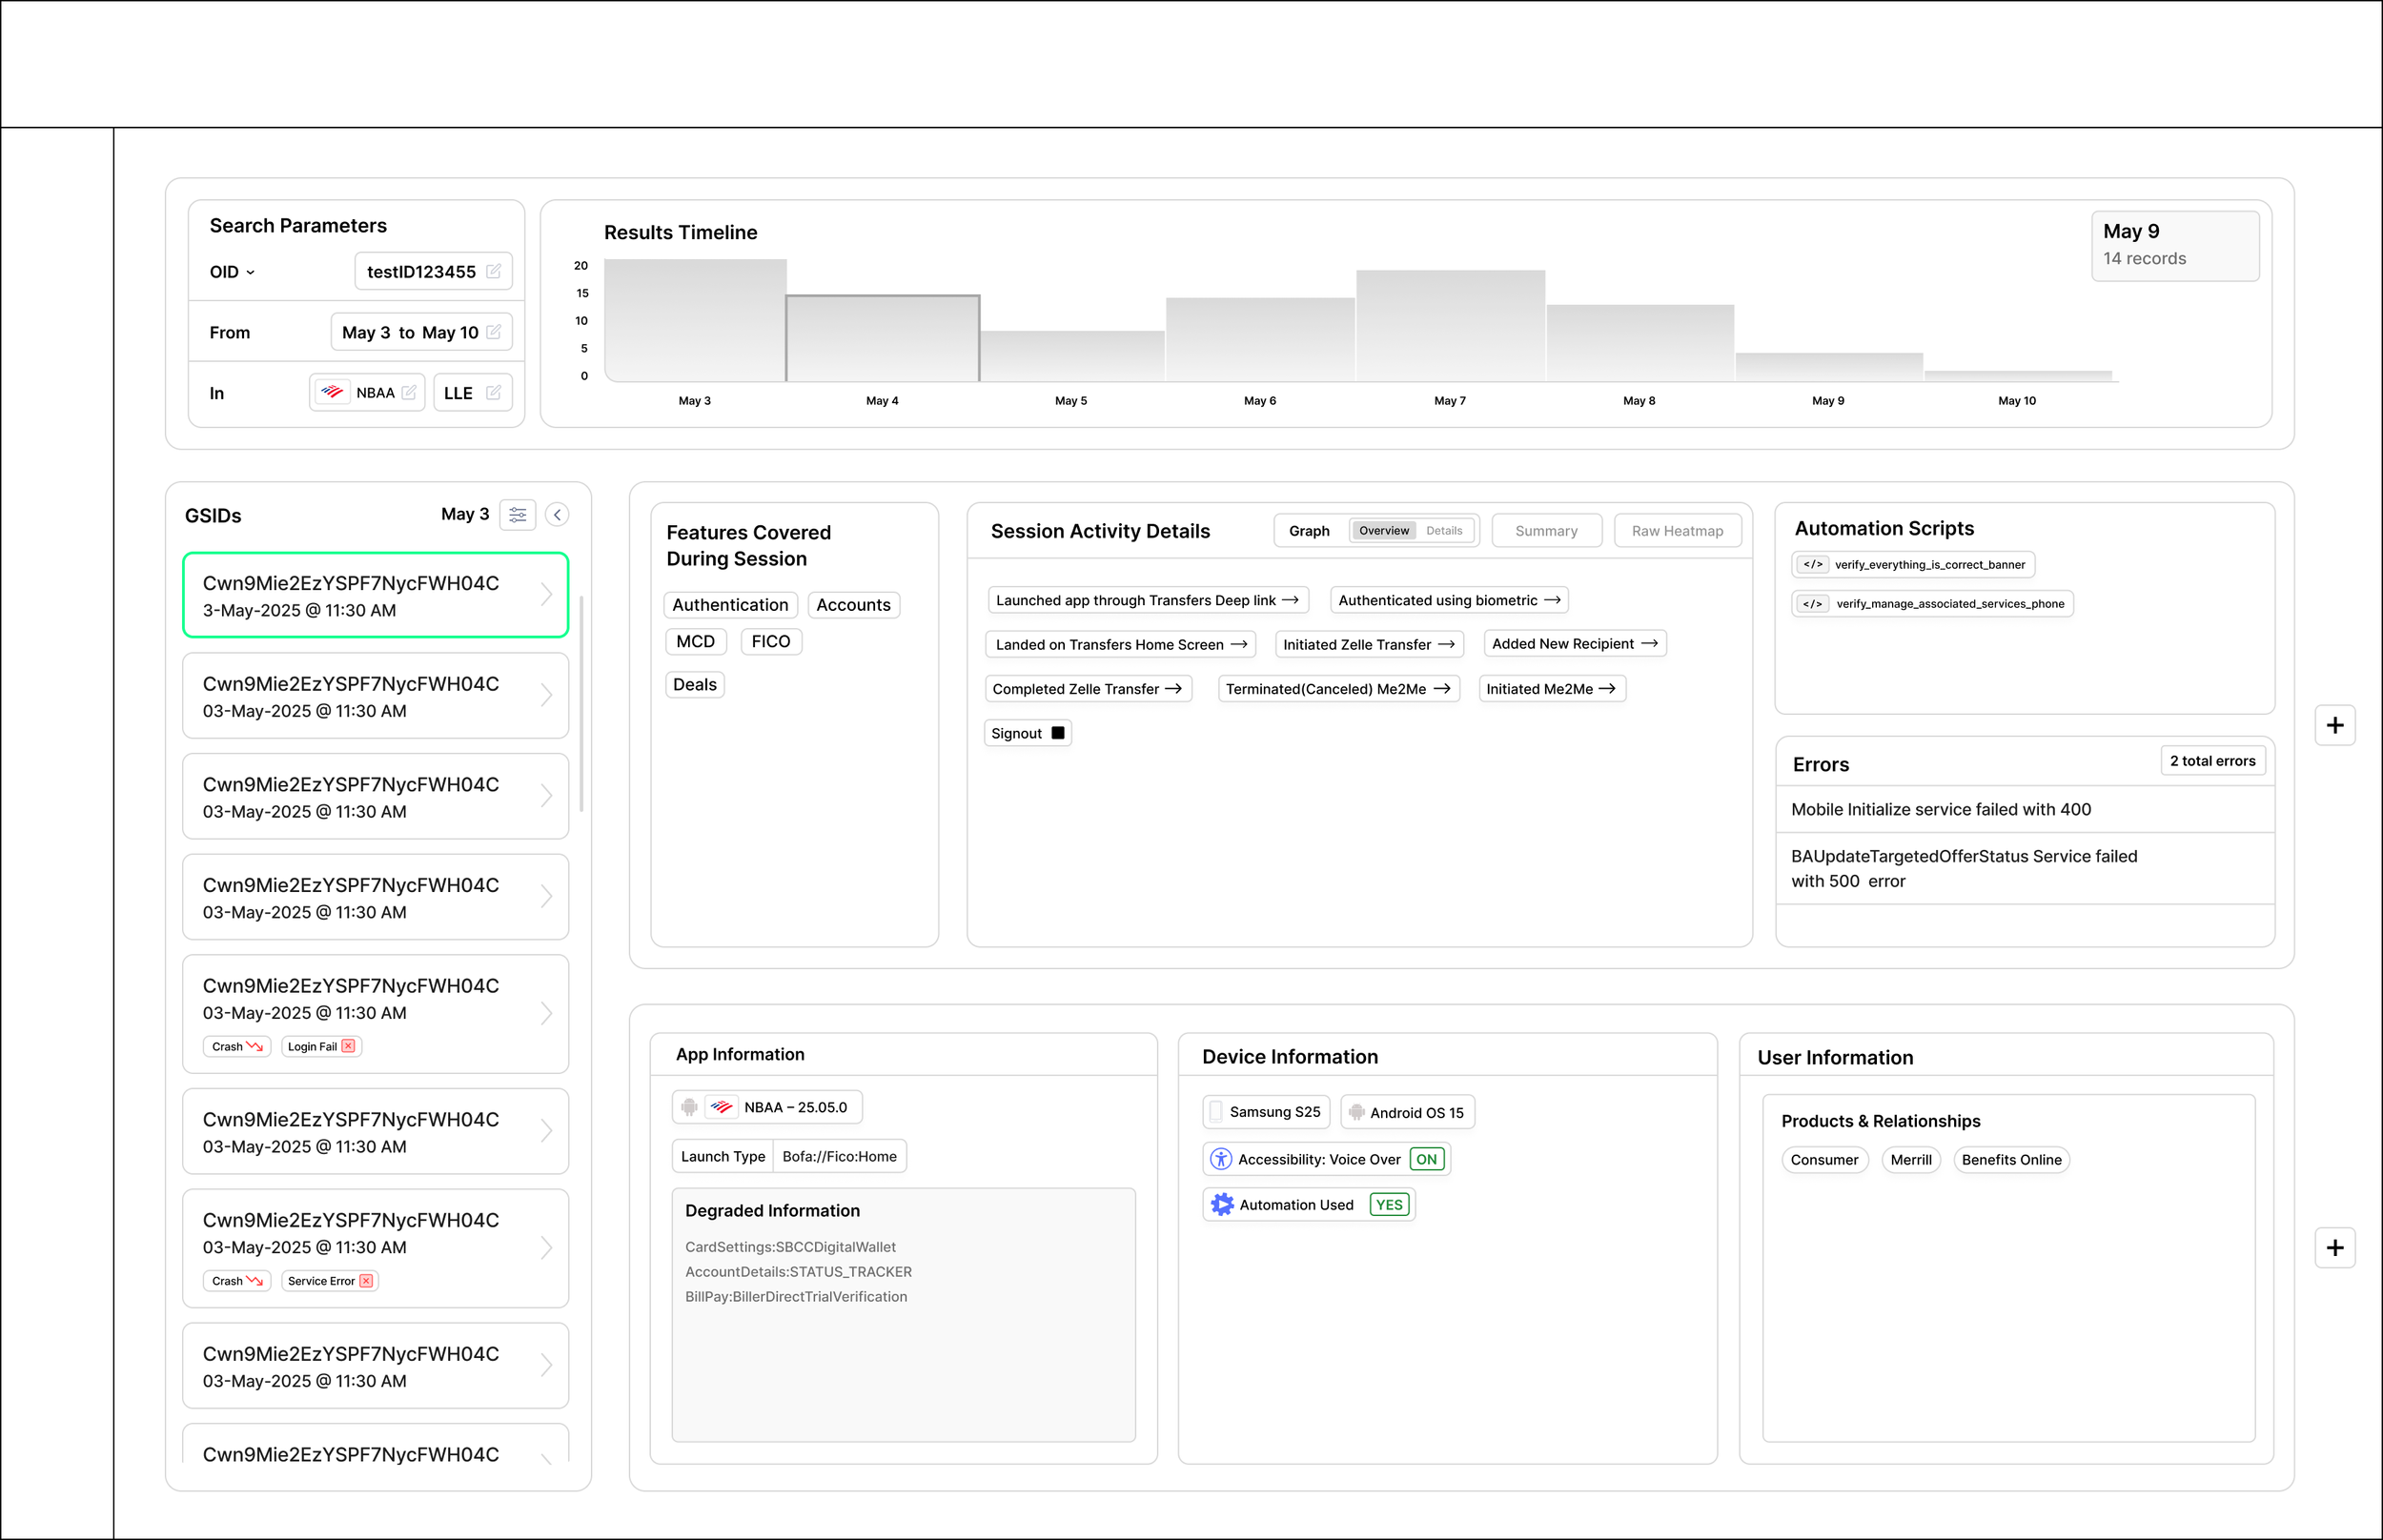This screenshot has width=2383, height=1540.
Task: Click the edit icon beside the May 3 to May 10 range
Action: [x=494, y=332]
